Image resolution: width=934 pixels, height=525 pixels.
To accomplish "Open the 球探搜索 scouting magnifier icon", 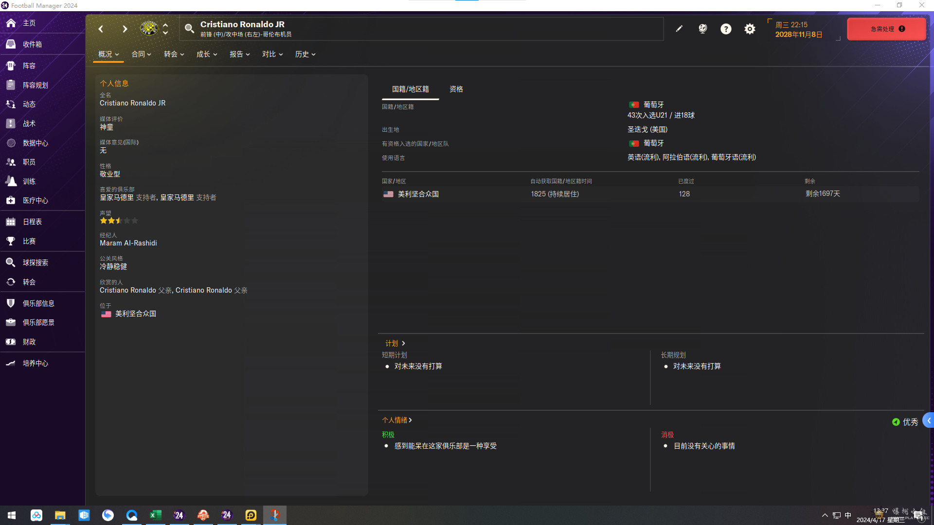I will 11,262.
